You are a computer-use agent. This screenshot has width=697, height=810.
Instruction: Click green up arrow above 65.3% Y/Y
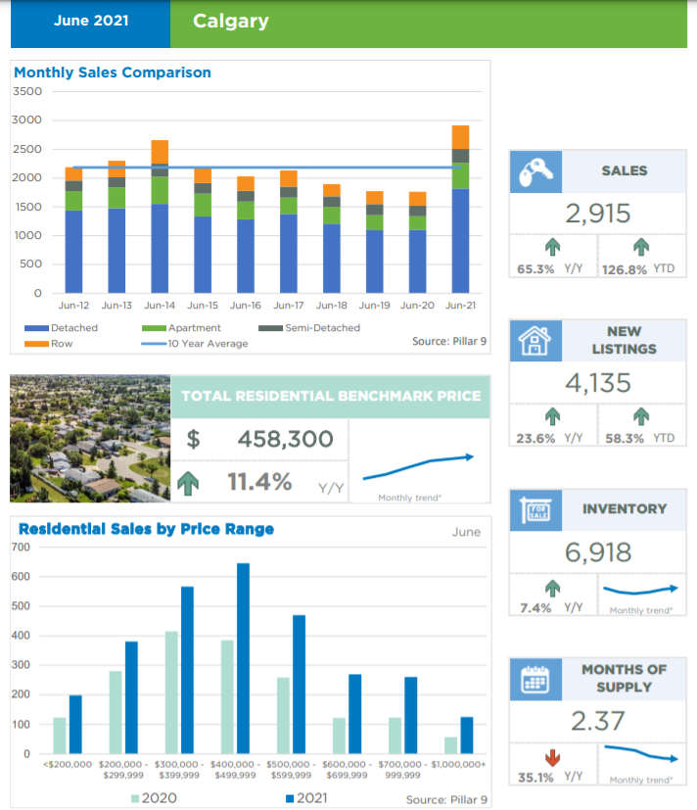[552, 248]
